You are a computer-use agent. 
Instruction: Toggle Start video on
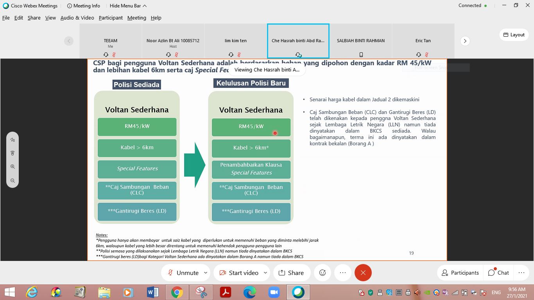click(x=238, y=273)
